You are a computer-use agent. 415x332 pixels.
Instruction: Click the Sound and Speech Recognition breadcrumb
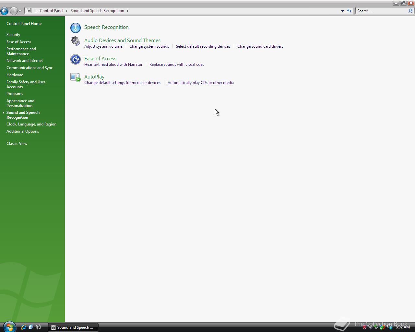click(x=97, y=11)
